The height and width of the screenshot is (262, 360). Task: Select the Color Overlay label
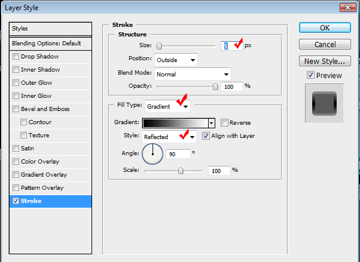click(x=40, y=161)
